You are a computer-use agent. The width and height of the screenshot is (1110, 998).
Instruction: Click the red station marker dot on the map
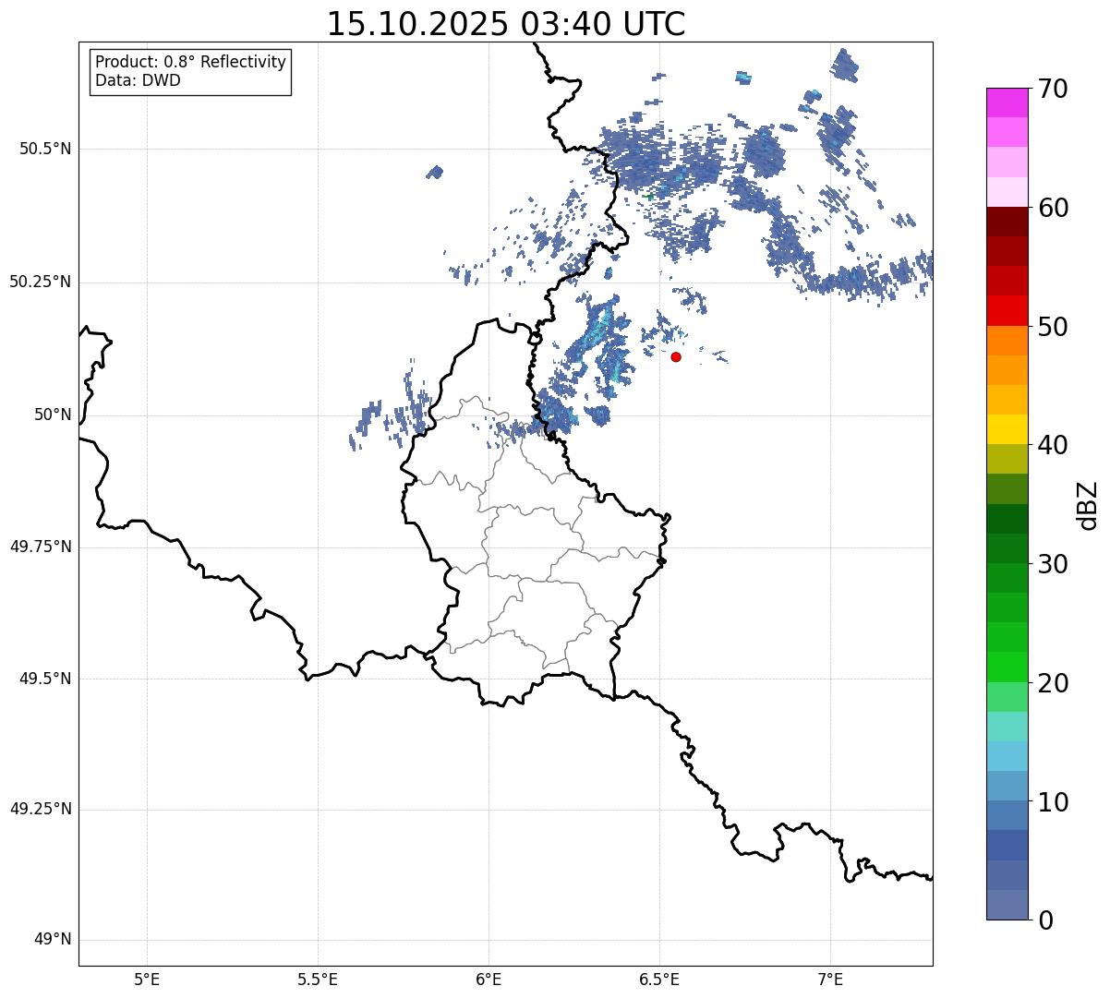[676, 356]
